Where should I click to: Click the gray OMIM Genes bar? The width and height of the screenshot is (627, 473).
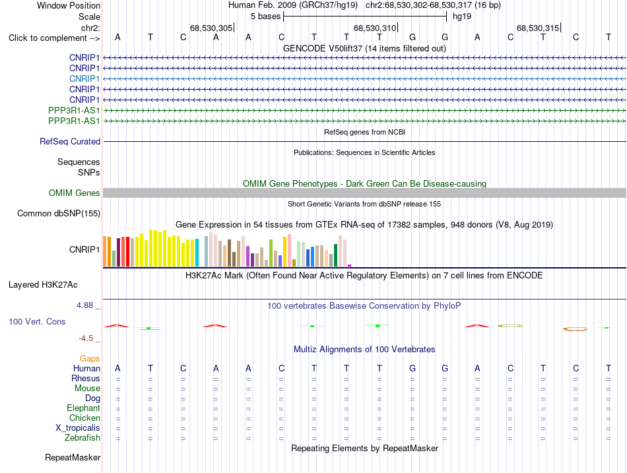tap(364, 193)
